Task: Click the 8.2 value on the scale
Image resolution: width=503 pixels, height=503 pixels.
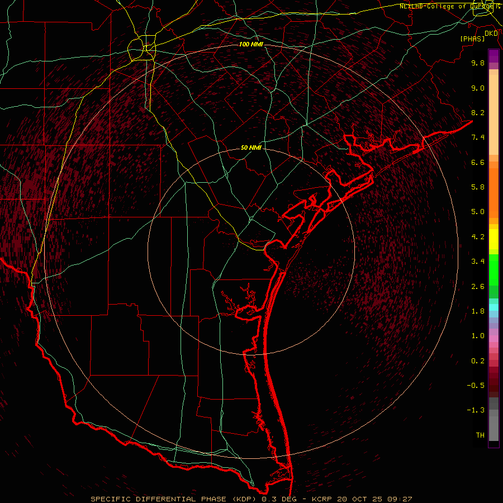Action: coord(478,112)
